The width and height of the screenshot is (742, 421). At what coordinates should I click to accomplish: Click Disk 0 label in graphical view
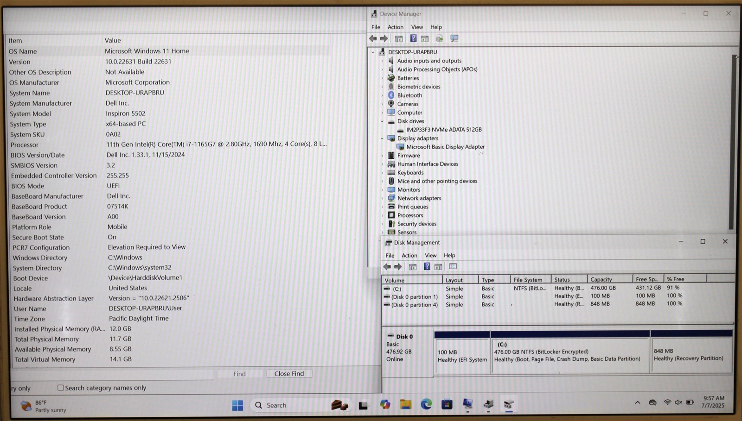(x=404, y=337)
